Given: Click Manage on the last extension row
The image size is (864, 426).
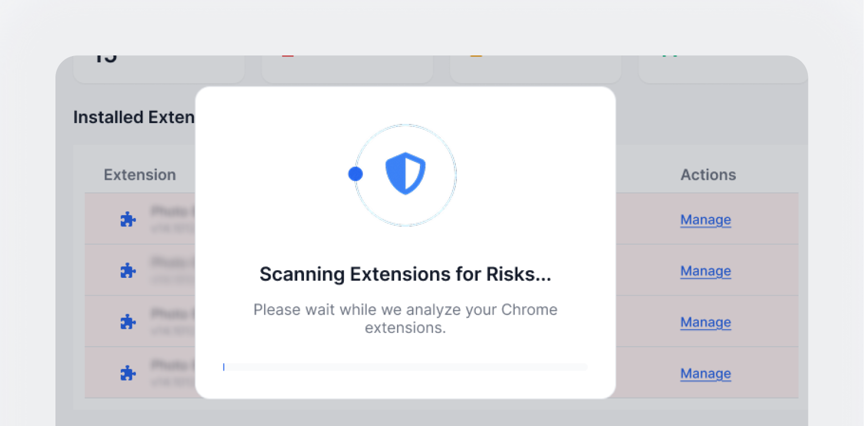Looking at the screenshot, I should [705, 373].
